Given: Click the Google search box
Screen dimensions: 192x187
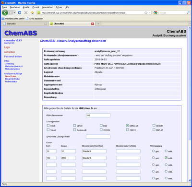Looking at the screenshot, I should (x=172, y=12).
